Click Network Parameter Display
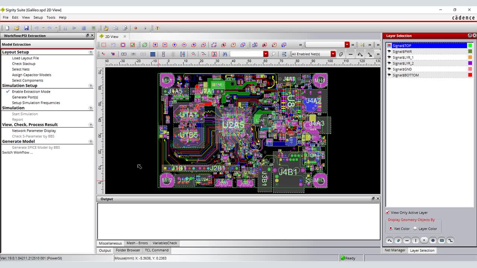Image resolution: width=477 pixels, height=268 pixels. click(34, 131)
